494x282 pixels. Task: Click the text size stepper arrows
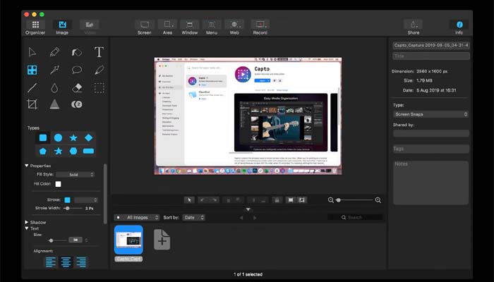click(86, 240)
